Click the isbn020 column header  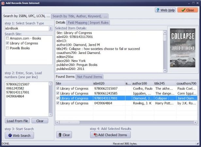tap(109, 83)
